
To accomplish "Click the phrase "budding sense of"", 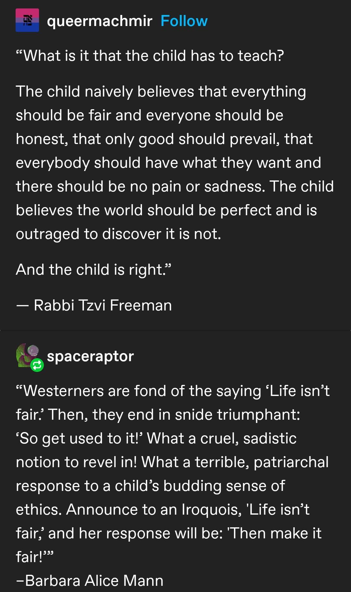I will click(x=224, y=486).
